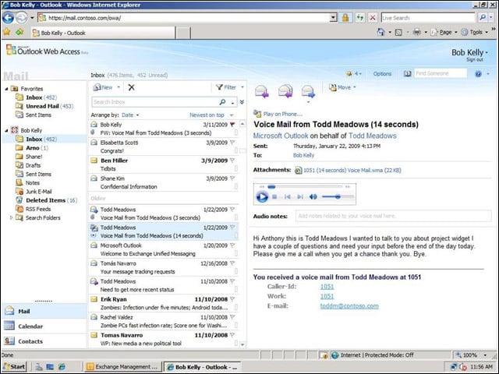This screenshot has height=374, width=499.
Task: Open the Bob Kelly account dropdown
Action: tap(469, 52)
